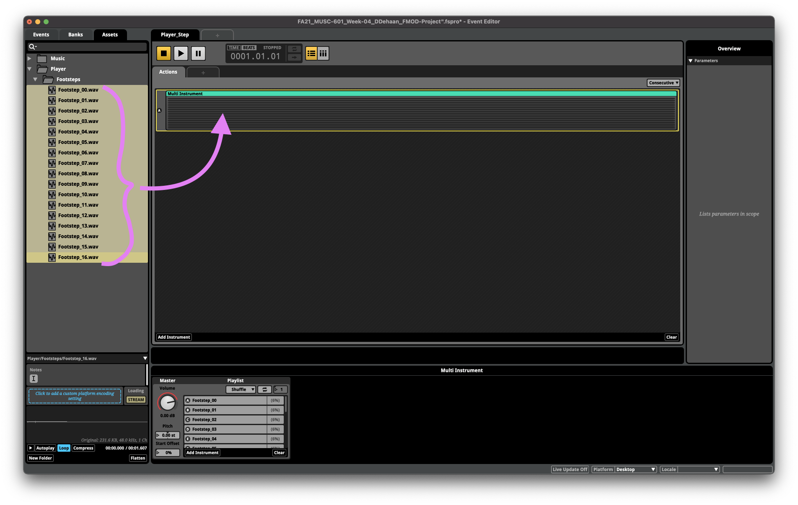Viewport: 798px width, 505px height.
Task: Toggle the Loop button in asset preview
Action: point(64,448)
